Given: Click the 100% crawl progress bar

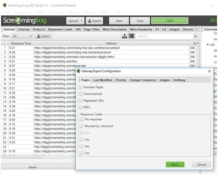Looking at the screenshot, I should pyautogui.click(x=170, y=21).
